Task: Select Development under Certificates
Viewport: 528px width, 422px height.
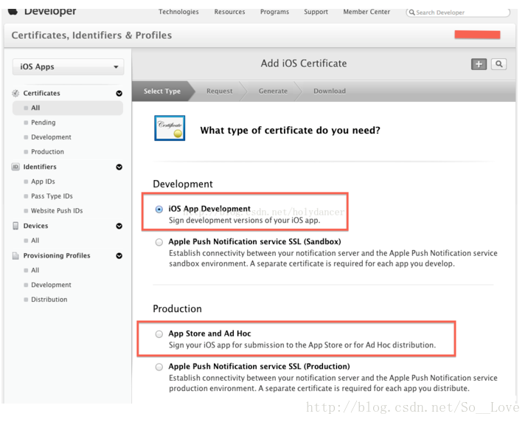Action: [x=51, y=137]
